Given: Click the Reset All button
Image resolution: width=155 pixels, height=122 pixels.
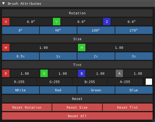Looking at the screenshot, I should pos(77,116).
